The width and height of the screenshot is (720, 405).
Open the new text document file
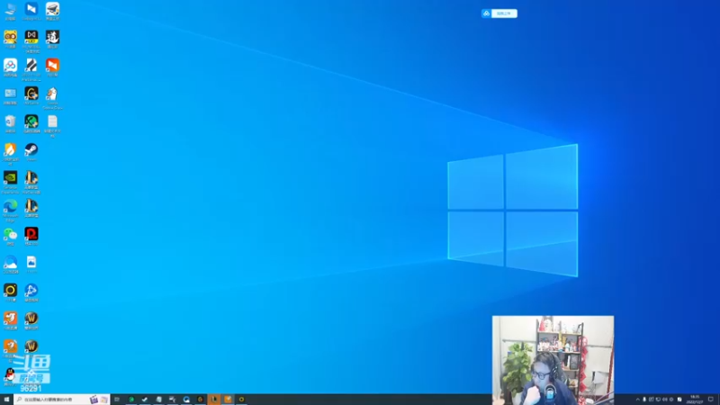(x=52, y=126)
